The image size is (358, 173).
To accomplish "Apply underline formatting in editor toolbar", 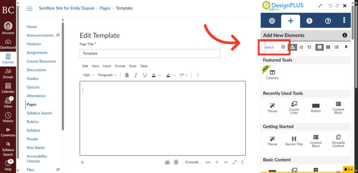I will 144,75.
